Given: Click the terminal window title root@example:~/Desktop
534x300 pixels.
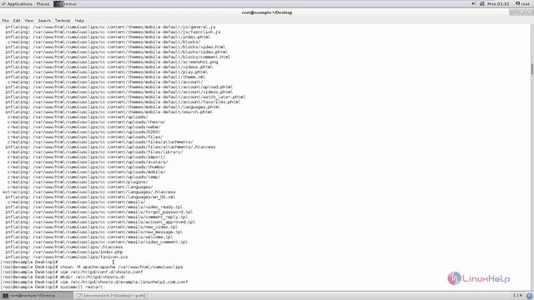Looking at the screenshot, I should [267, 12].
